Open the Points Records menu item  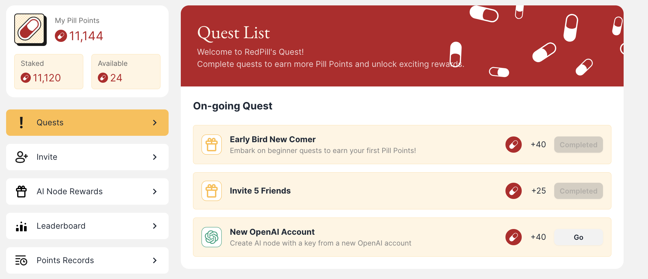tap(87, 260)
